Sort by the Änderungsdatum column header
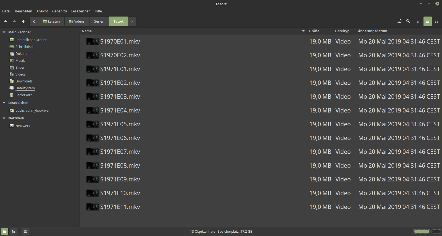This screenshot has width=442, height=236. pos(399,31)
